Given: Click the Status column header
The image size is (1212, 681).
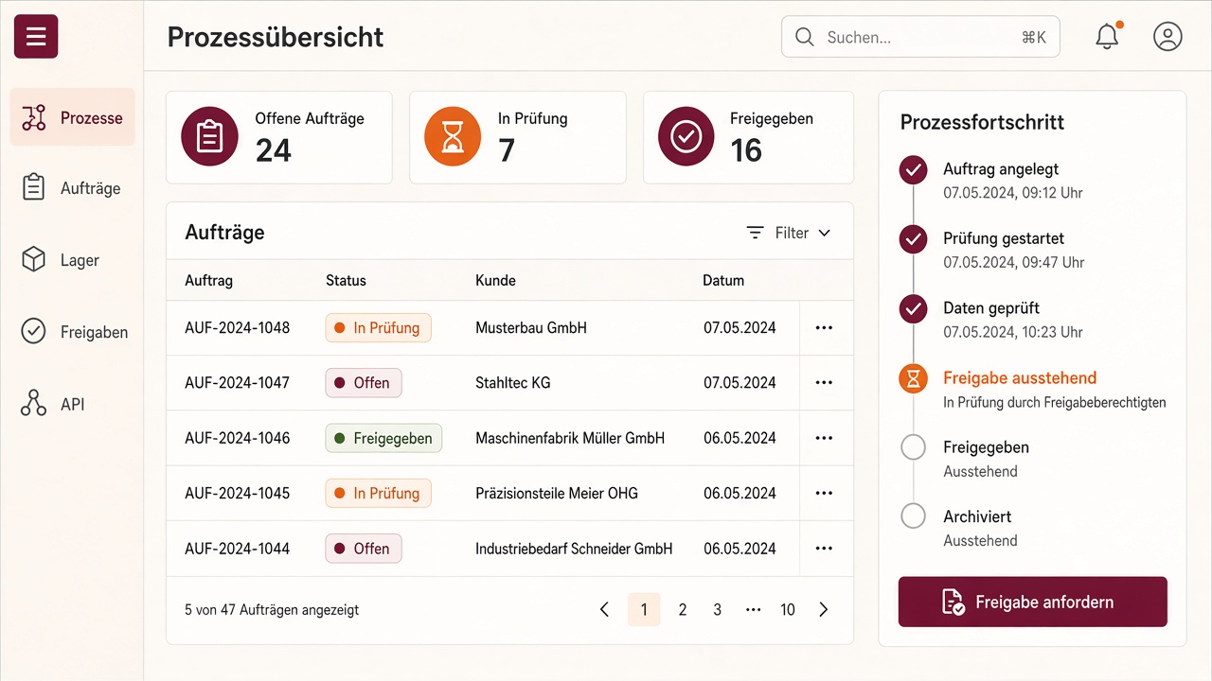Looking at the screenshot, I should click(346, 281).
